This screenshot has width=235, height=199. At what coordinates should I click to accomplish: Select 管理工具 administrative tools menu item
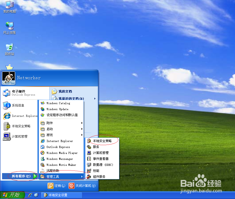pyautogui.click(x=61, y=176)
